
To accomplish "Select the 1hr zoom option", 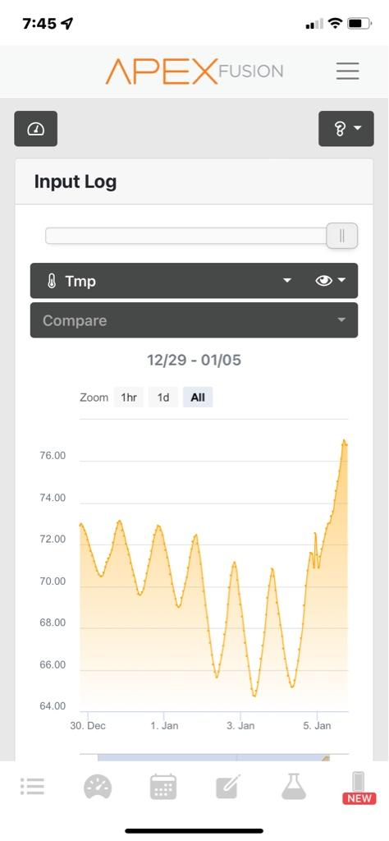I will pyautogui.click(x=129, y=398).
